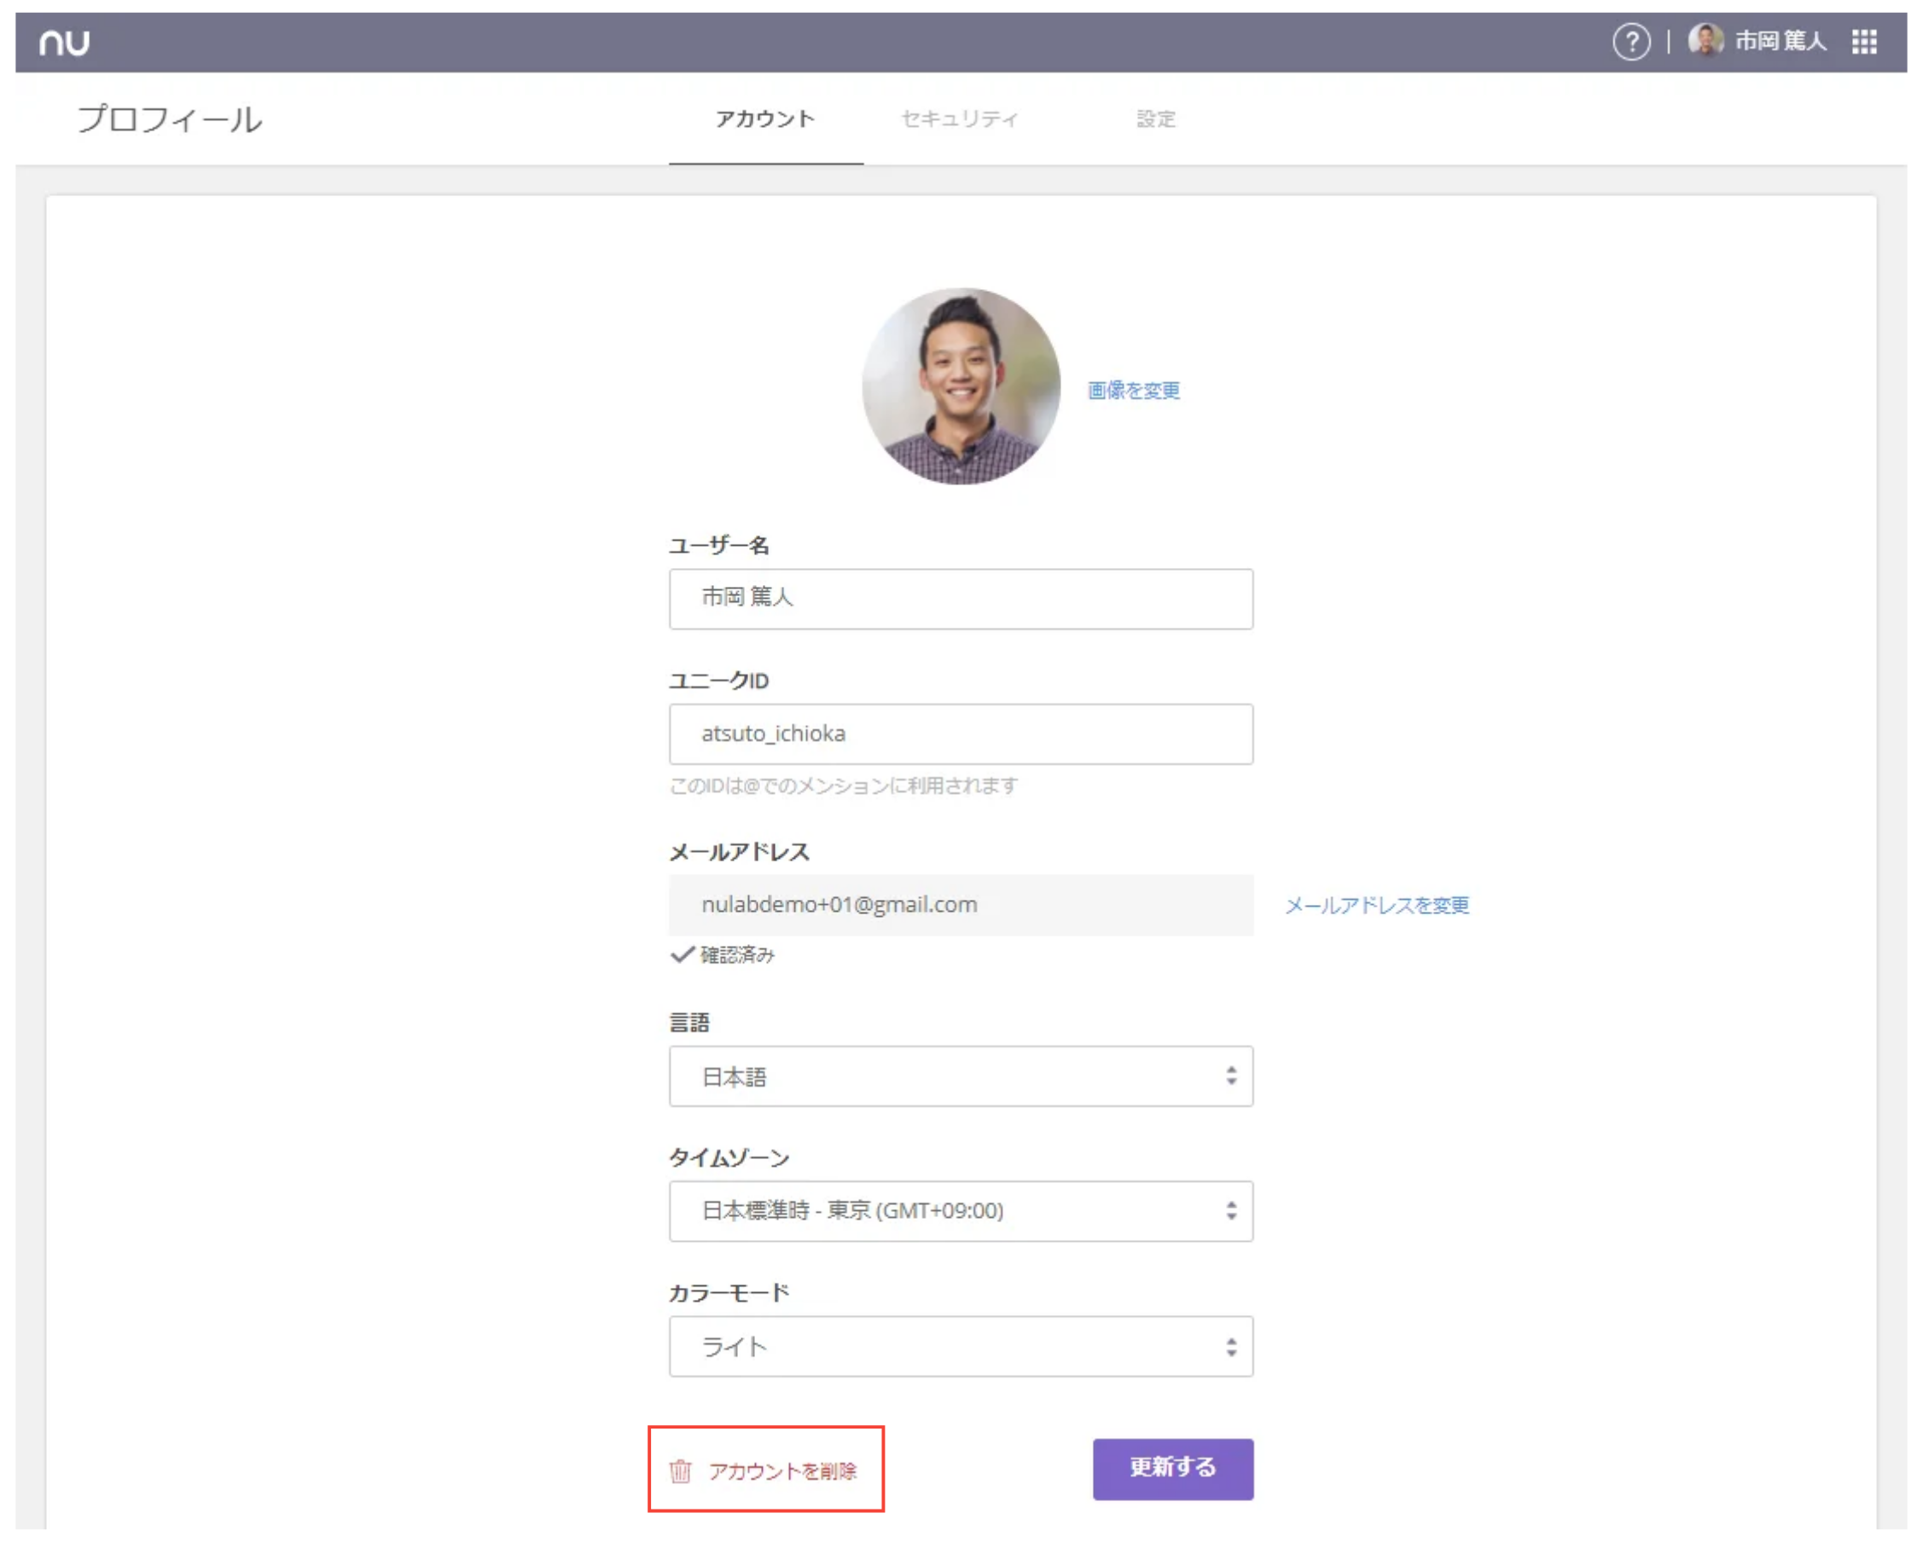Click the large profile photo

(x=961, y=386)
